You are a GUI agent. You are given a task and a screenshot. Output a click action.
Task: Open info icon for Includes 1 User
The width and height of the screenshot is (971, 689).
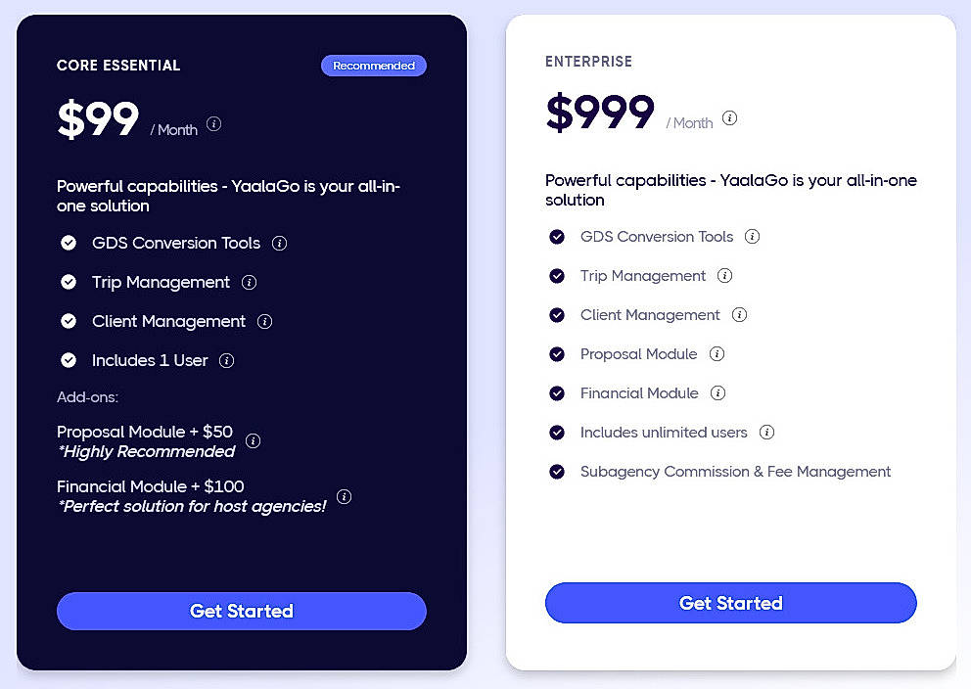click(x=226, y=360)
